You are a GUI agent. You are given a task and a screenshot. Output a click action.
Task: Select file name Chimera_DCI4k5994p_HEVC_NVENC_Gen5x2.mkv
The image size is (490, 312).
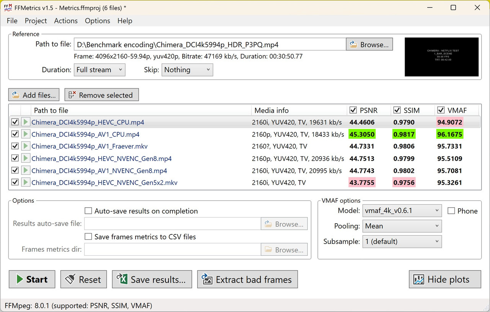105,183
